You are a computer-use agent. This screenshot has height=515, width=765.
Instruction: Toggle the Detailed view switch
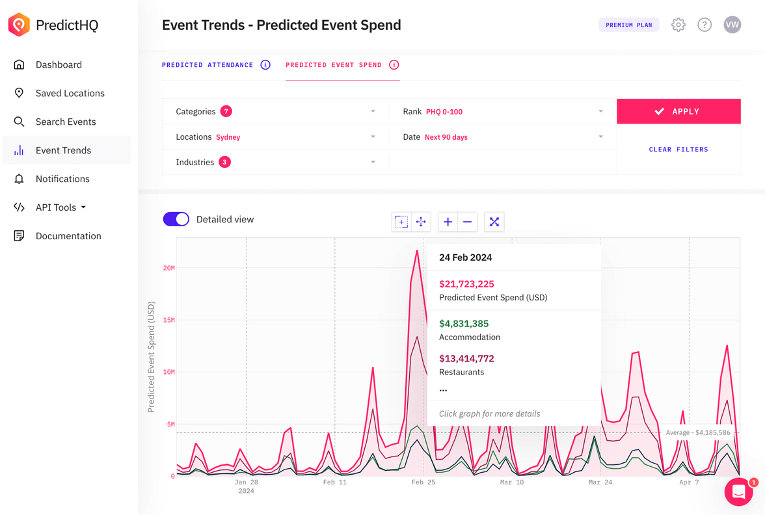click(176, 219)
